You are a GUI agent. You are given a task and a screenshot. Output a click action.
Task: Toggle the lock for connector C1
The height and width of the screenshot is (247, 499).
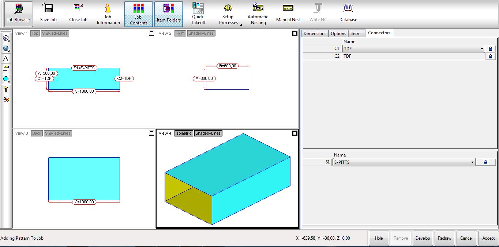[x=490, y=49]
